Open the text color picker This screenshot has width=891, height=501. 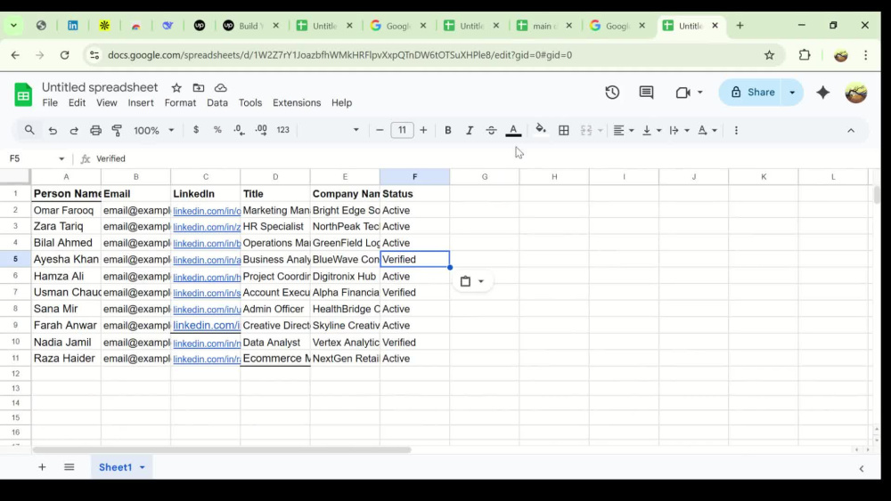[513, 131]
